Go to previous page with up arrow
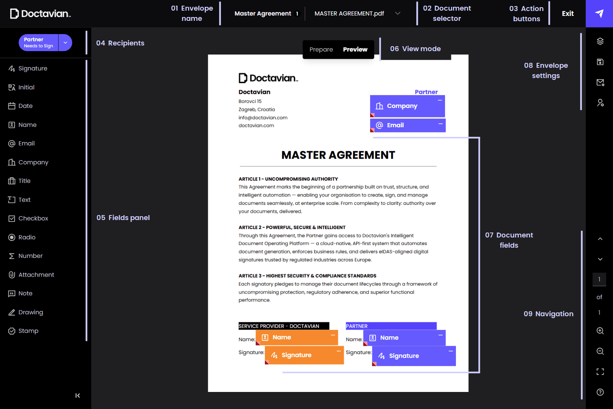Screen dimensions: 613x409 click(x=600, y=239)
